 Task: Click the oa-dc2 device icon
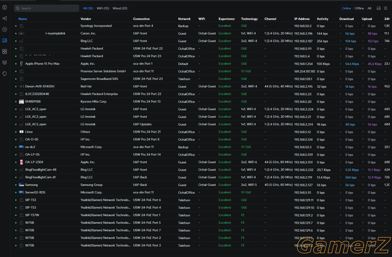click(22, 147)
